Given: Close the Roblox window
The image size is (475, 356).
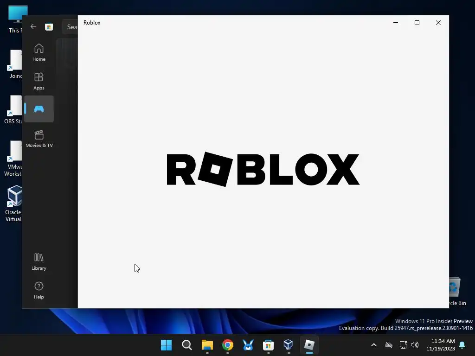Looking at the screenshot, I should 438,23.
